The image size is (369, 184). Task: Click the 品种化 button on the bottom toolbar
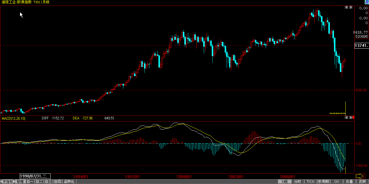click(x=69, y=182)
